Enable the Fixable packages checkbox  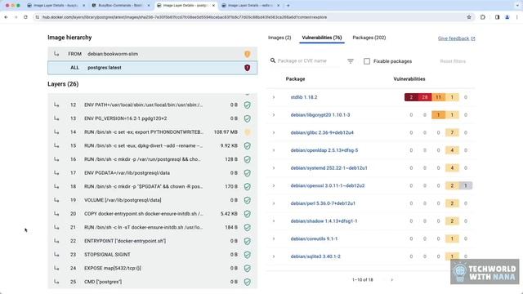click(x=367, y=61)
